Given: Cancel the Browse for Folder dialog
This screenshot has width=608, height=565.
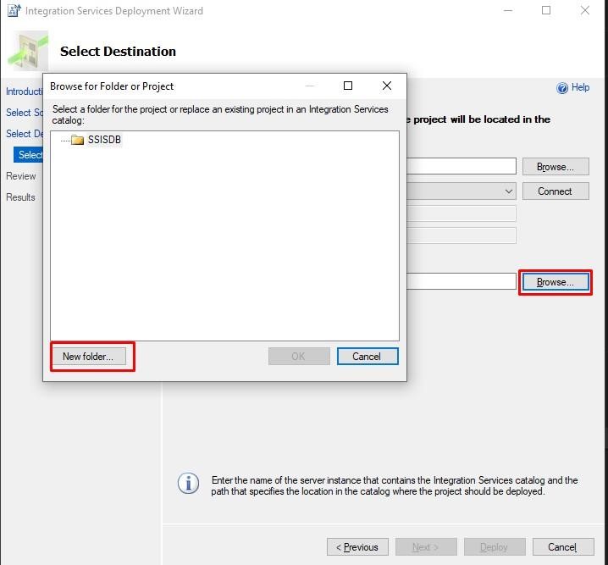Looking at the screenshot, I should coord(367,357).
